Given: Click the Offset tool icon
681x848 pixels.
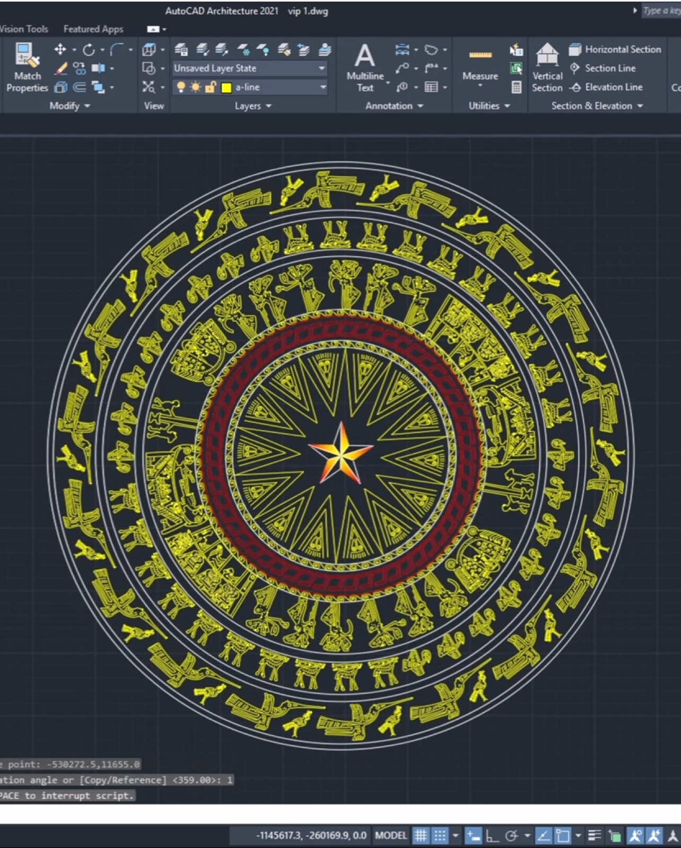Looking at the screenshot, I should pos(79,87).
